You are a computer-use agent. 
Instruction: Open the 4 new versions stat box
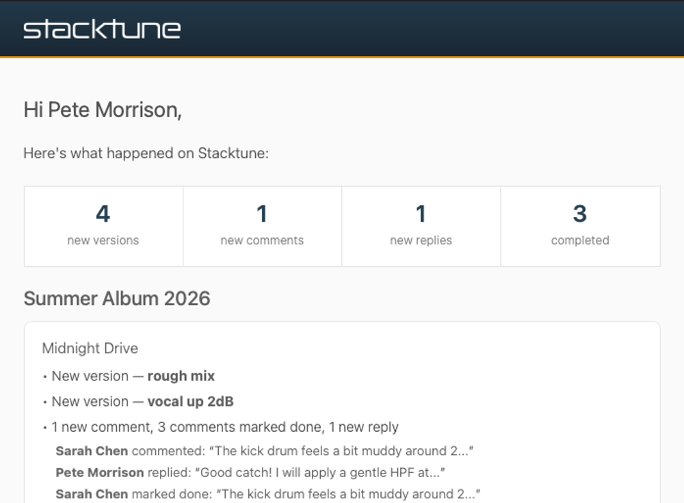(x=103, y=226)
